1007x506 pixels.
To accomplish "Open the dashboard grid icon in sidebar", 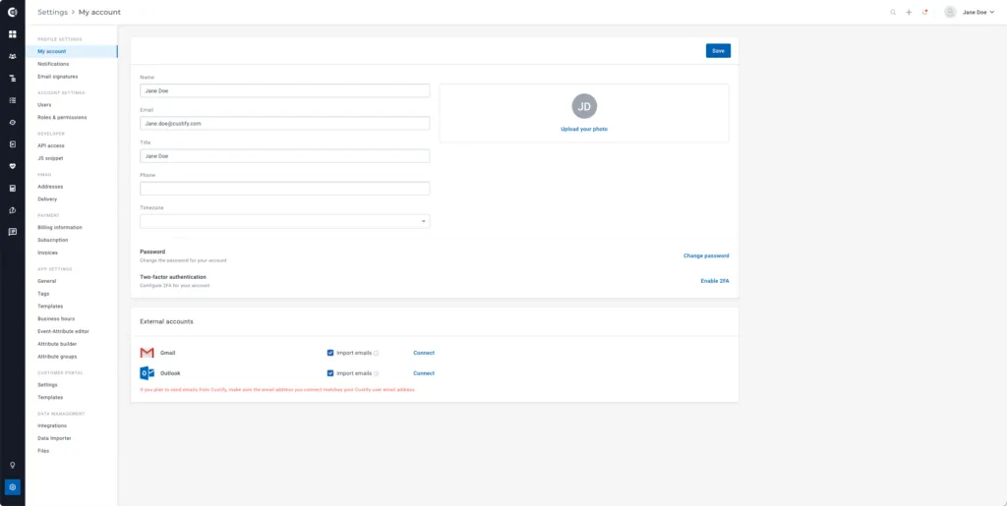I will tap(12, 34).
